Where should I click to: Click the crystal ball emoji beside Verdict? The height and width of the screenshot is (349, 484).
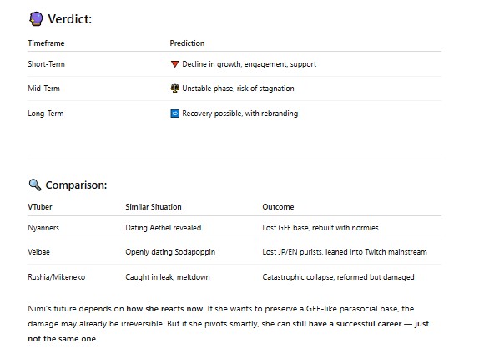36,19
